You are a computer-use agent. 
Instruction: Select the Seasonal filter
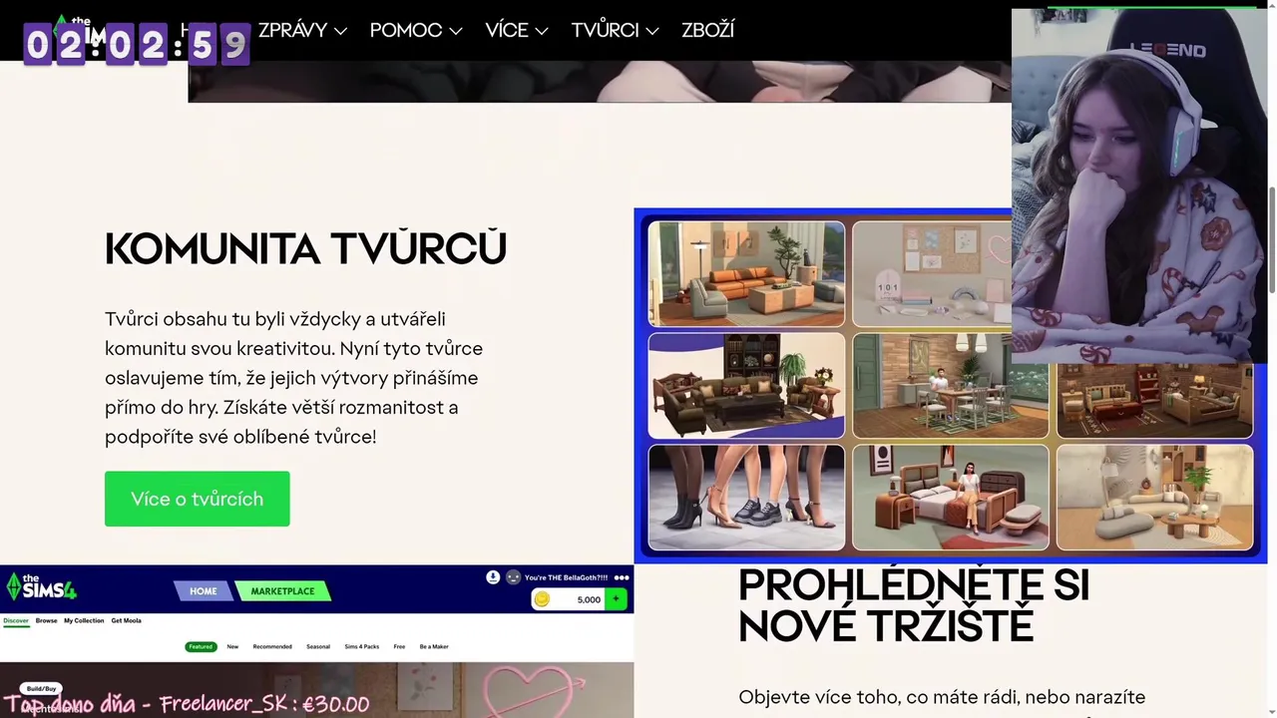[318, 646]
